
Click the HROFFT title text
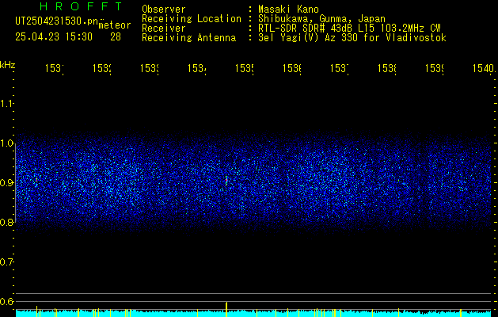tap(81, 6)
